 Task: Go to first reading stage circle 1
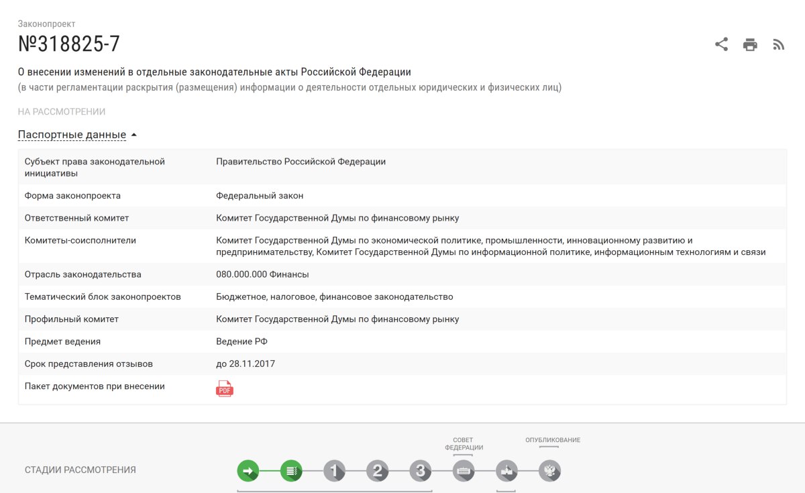334,471
